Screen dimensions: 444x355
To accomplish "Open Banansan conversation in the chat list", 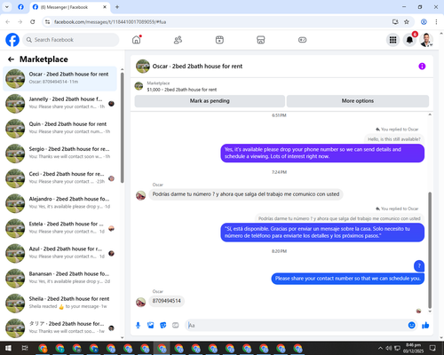I will pyautogui.click(x=59, y=278).
